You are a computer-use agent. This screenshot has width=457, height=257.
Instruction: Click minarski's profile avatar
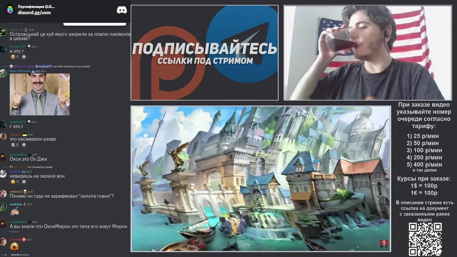coord(3,174)
